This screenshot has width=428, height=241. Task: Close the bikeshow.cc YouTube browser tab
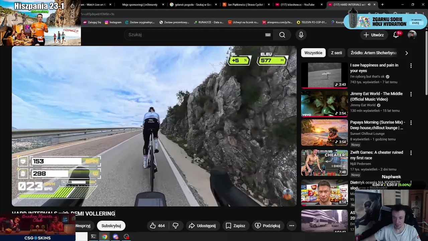click(321, 5)
